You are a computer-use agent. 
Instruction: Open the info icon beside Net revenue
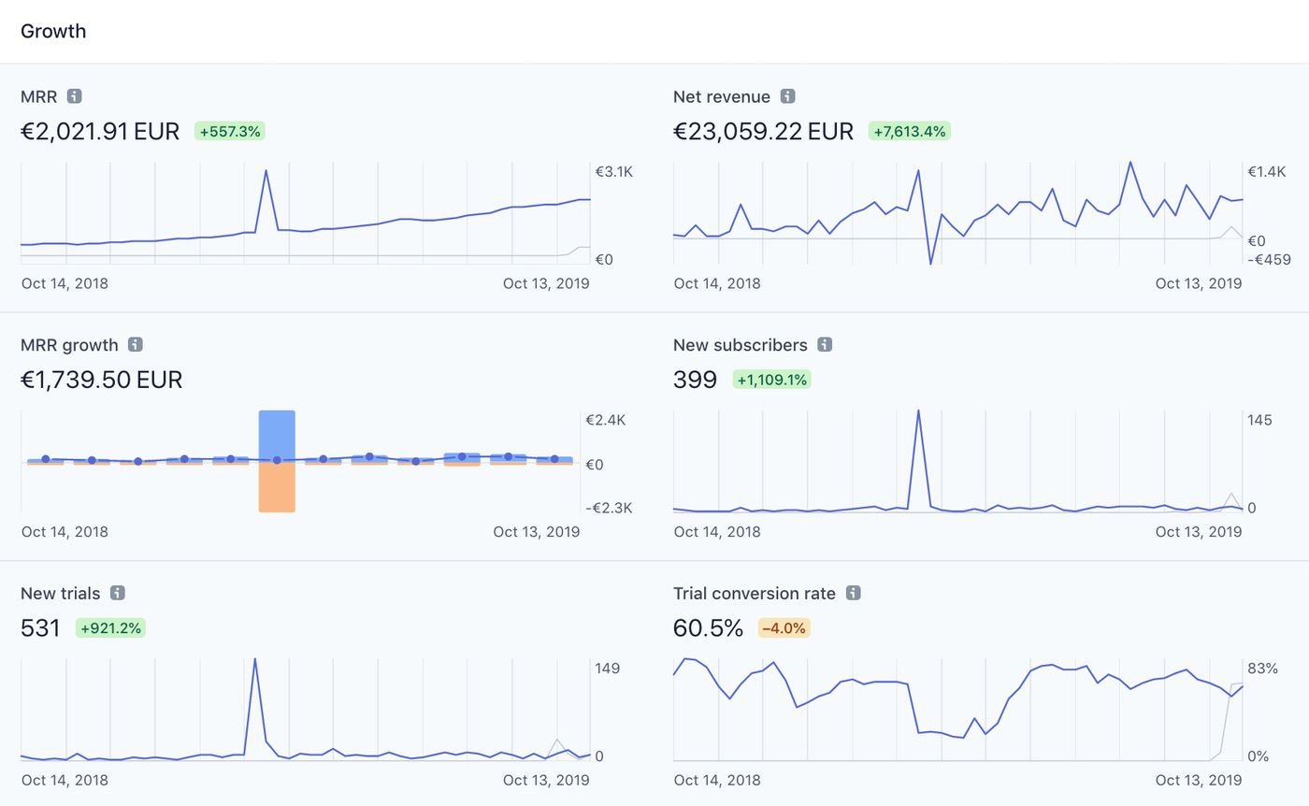coord(787,96)
